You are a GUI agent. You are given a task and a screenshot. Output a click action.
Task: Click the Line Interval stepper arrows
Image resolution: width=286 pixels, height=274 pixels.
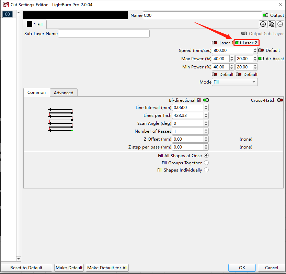[x=206, y=108]
